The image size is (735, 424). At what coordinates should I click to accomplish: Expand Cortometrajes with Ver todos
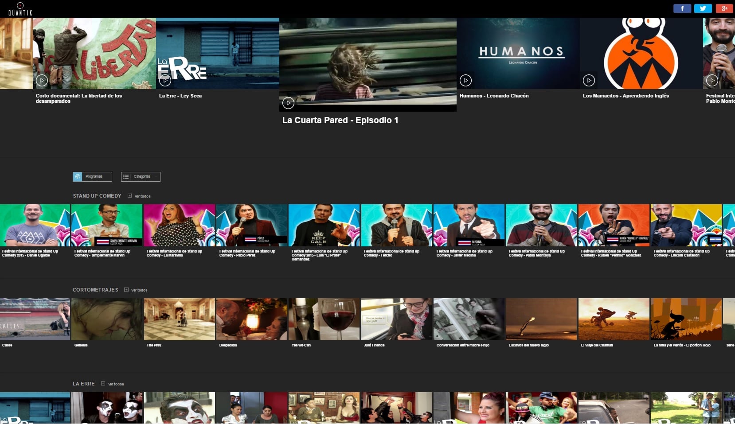click(x=136, y=290)
